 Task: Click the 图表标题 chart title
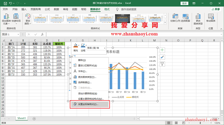pos(113,52)
